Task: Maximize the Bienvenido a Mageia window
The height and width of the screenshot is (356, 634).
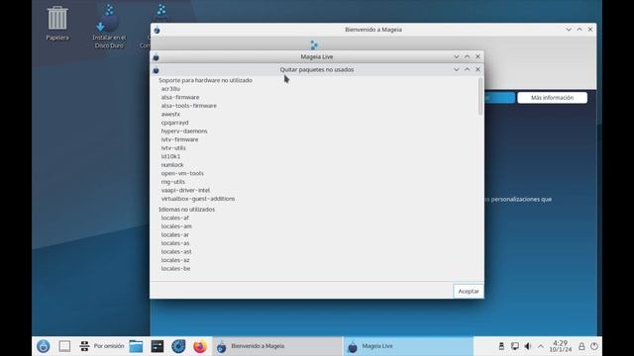Action: pyautogui.click(x=580, y=30)
